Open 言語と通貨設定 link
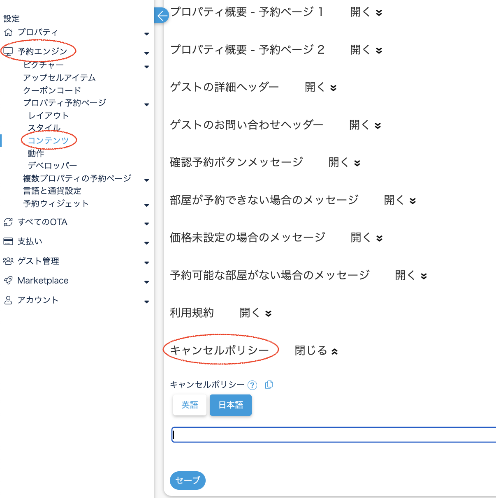The width and height of the screenshot is (496, 498). pos(52,191)
